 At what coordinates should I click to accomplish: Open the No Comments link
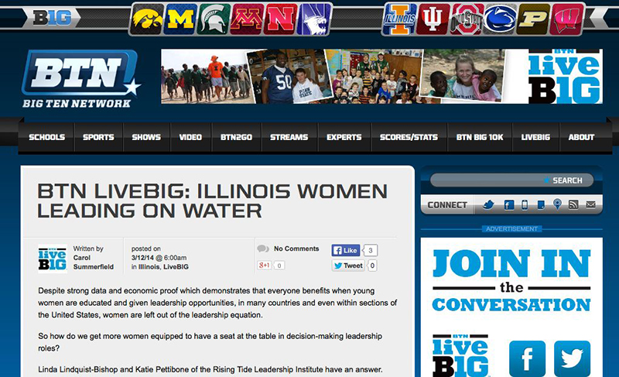pyautogui.click(x=296, y=248)
